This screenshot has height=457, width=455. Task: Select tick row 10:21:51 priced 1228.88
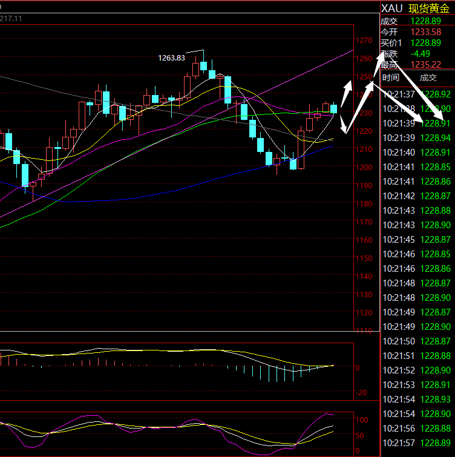(x=416, y=355)
